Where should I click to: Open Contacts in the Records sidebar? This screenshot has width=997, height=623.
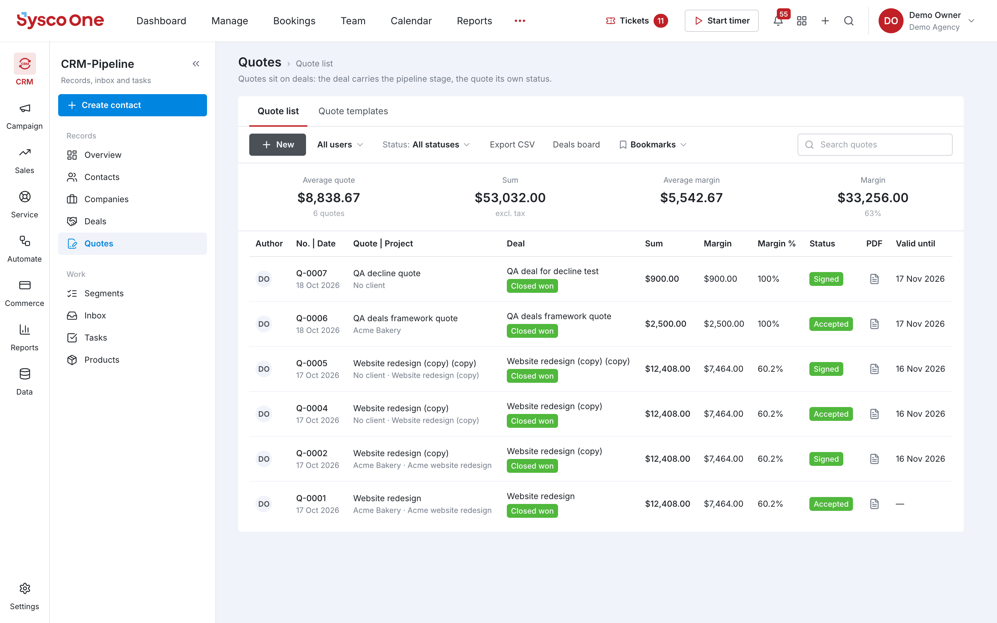[x=132, y=177]
